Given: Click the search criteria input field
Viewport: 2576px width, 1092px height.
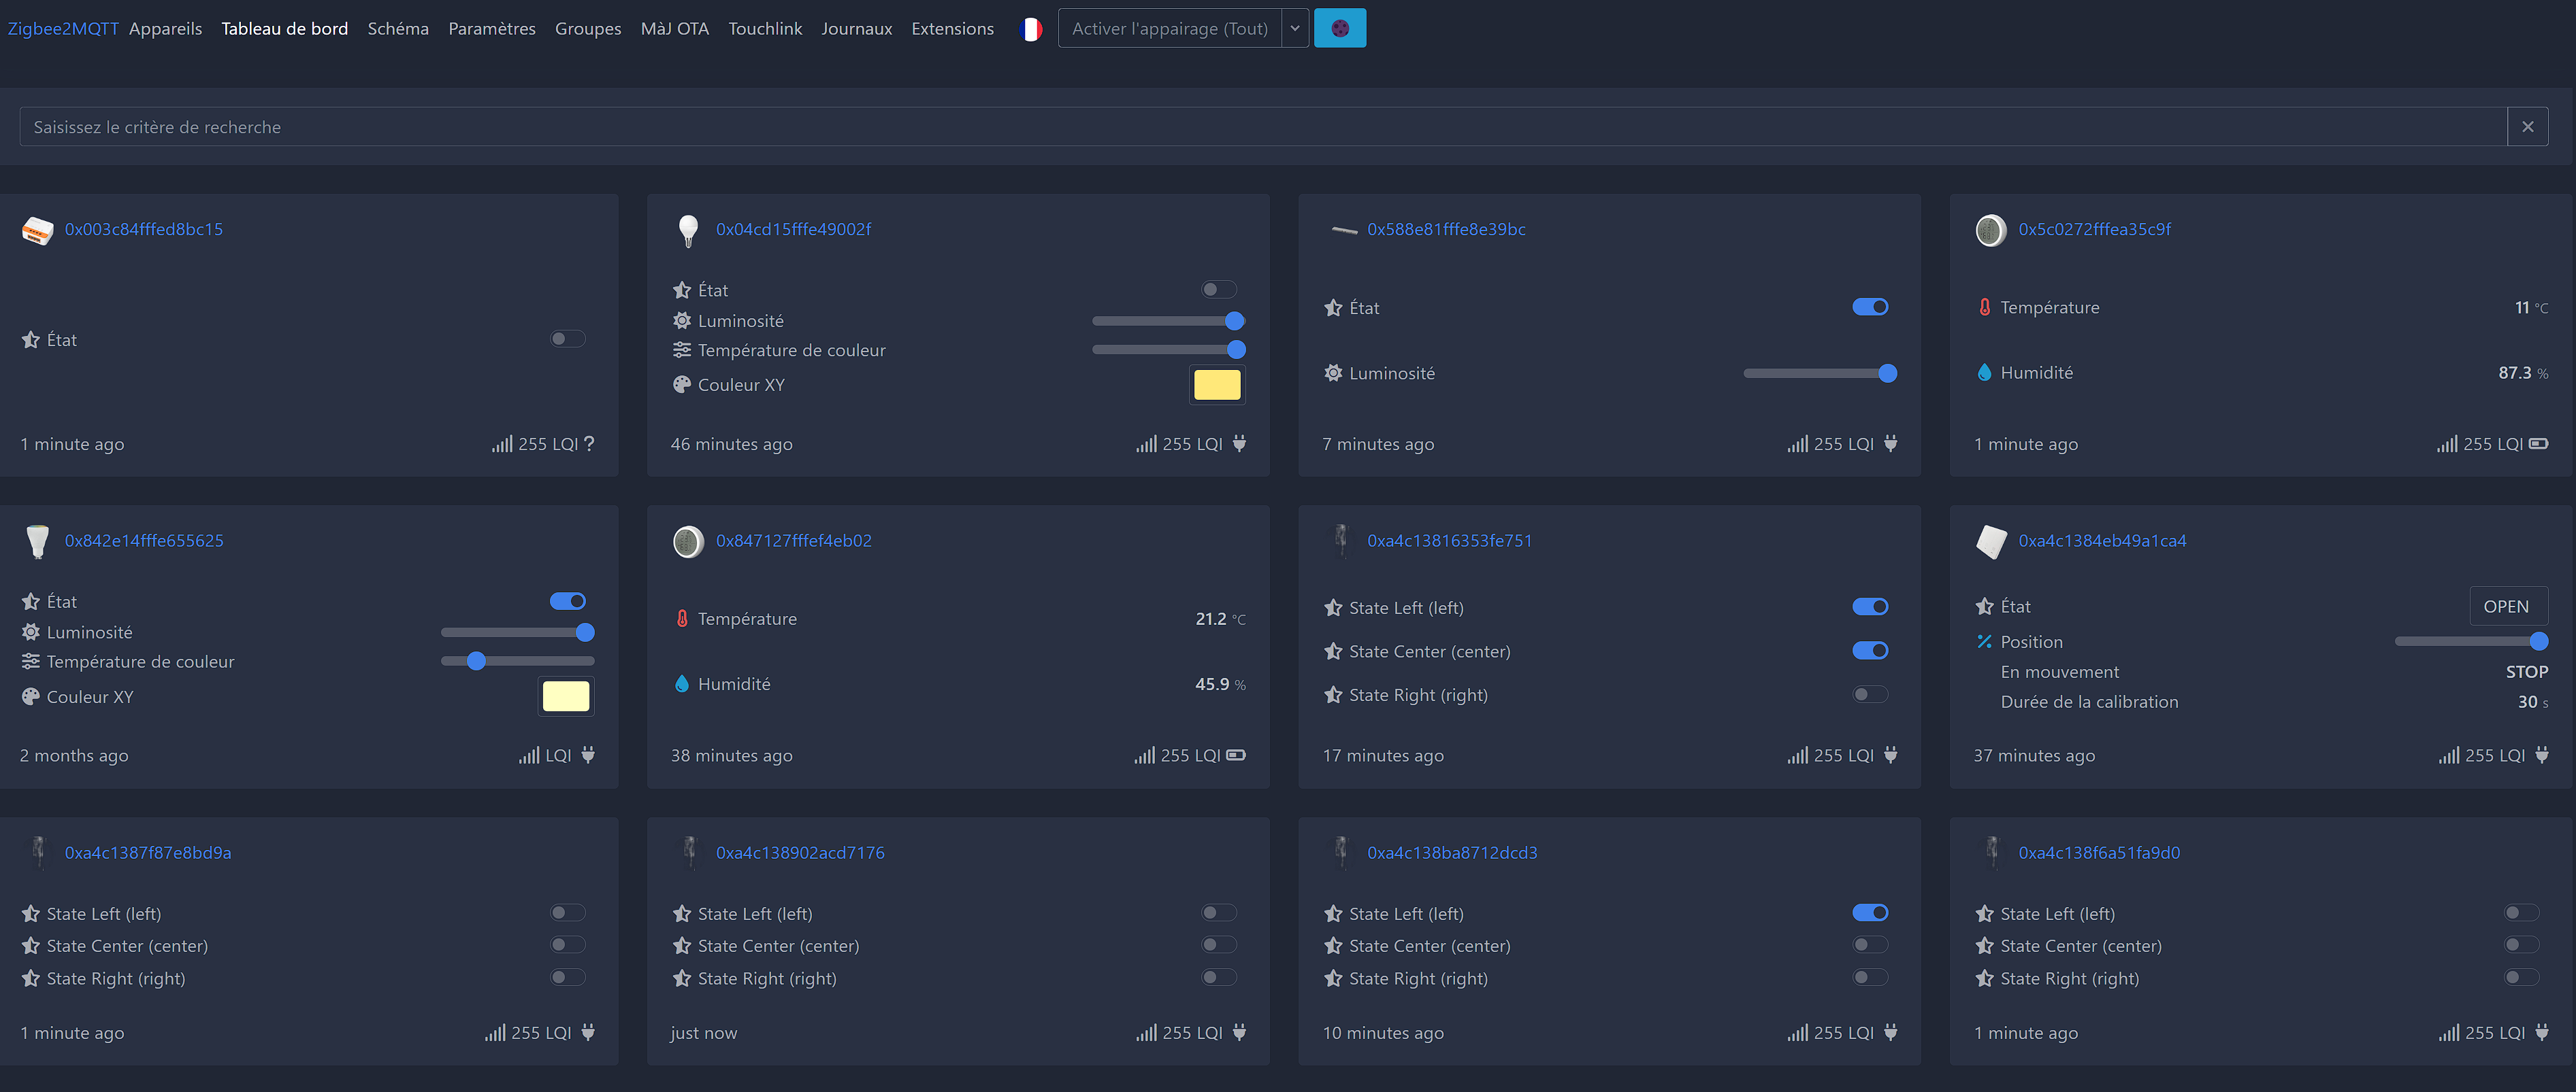Looking at the screenshot, I should click(x=1262, y=127).
